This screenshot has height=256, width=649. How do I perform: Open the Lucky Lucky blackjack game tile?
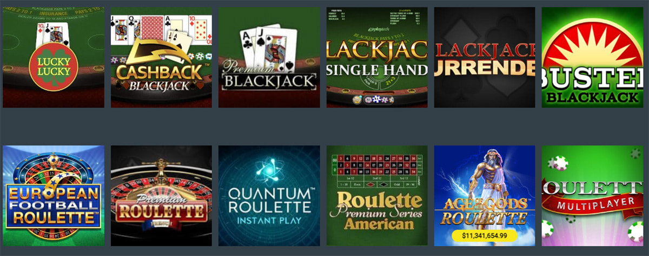(54, 57)
